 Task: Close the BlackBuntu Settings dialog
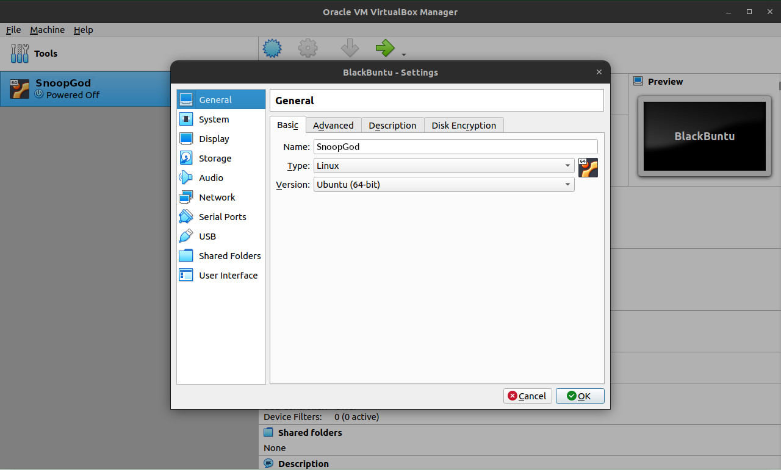599,72
